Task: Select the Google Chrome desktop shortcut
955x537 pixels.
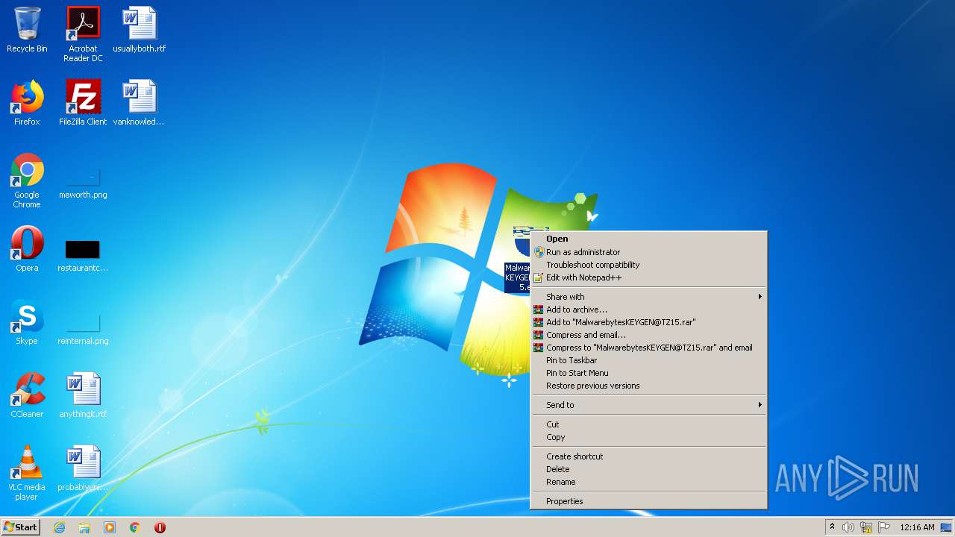Action: (27, 180)
